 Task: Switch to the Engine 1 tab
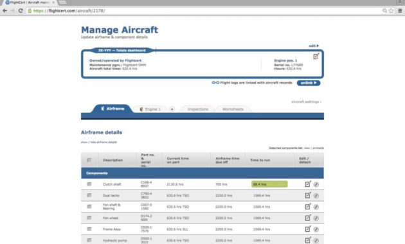pos(150,109)
